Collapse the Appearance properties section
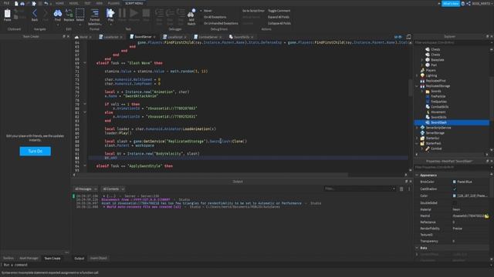Image resolution: width=494 pixels, height=277 pixels. coord(417,175)
